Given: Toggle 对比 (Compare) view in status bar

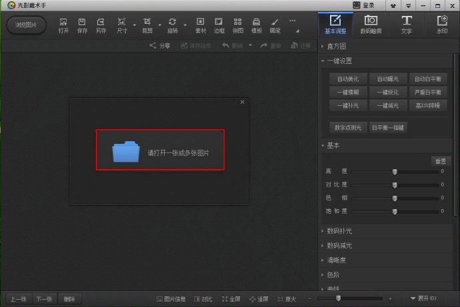Looking at the screenshot, I should tap(203, 299).
